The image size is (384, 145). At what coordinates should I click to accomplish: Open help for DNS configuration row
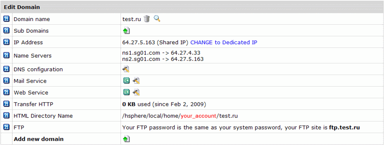coord(7,69)
